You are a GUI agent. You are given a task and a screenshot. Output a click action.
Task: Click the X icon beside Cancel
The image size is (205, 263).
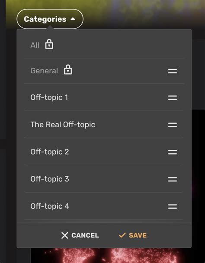[x=65, y=235]
